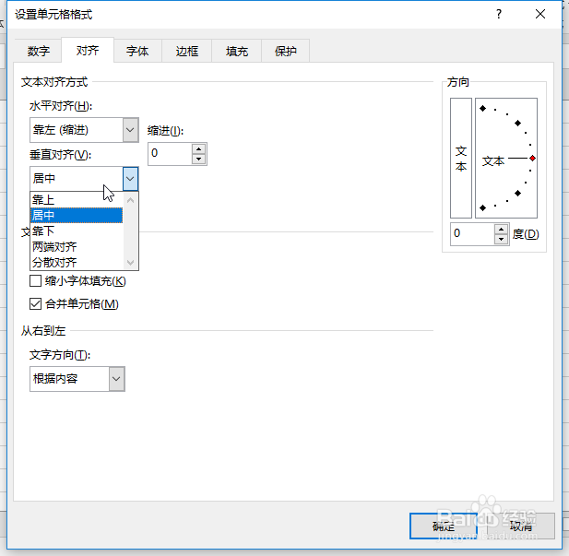Click the red diamond on the orientation dial
This screenshot has height=556, width=569.
click(x=532, y=159)
